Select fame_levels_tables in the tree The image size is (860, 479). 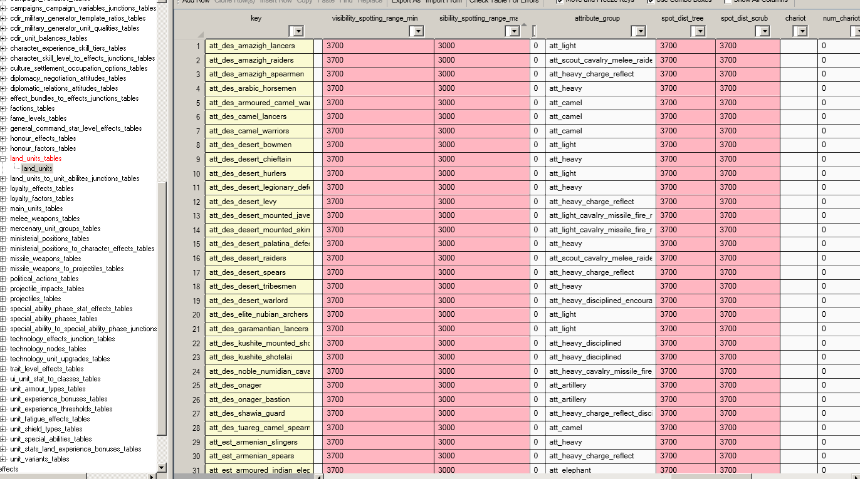coord(38,118)
